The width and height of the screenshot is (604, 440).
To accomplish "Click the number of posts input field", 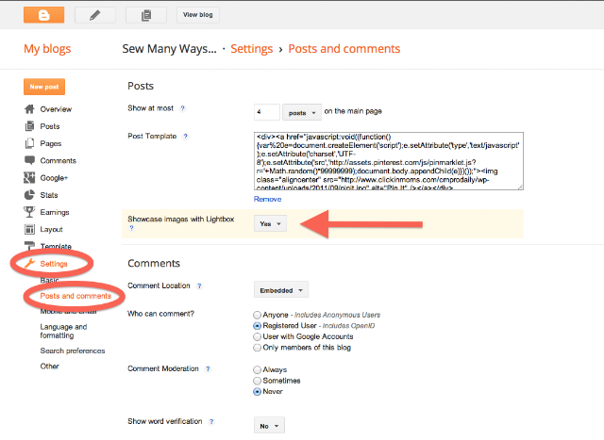I will 266,112.
